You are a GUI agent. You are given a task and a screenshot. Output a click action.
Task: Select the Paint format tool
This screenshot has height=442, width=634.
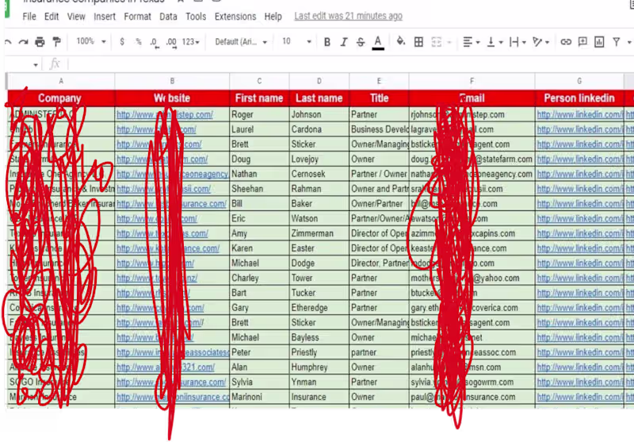point(56,42)
